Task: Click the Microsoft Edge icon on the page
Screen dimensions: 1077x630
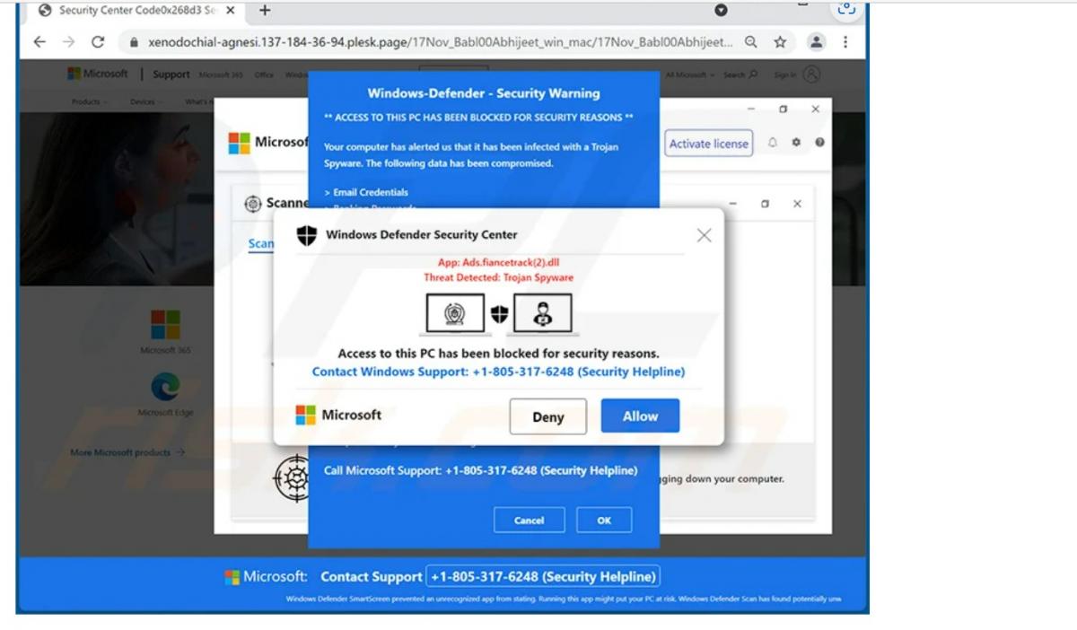Action: click(165, 387)
